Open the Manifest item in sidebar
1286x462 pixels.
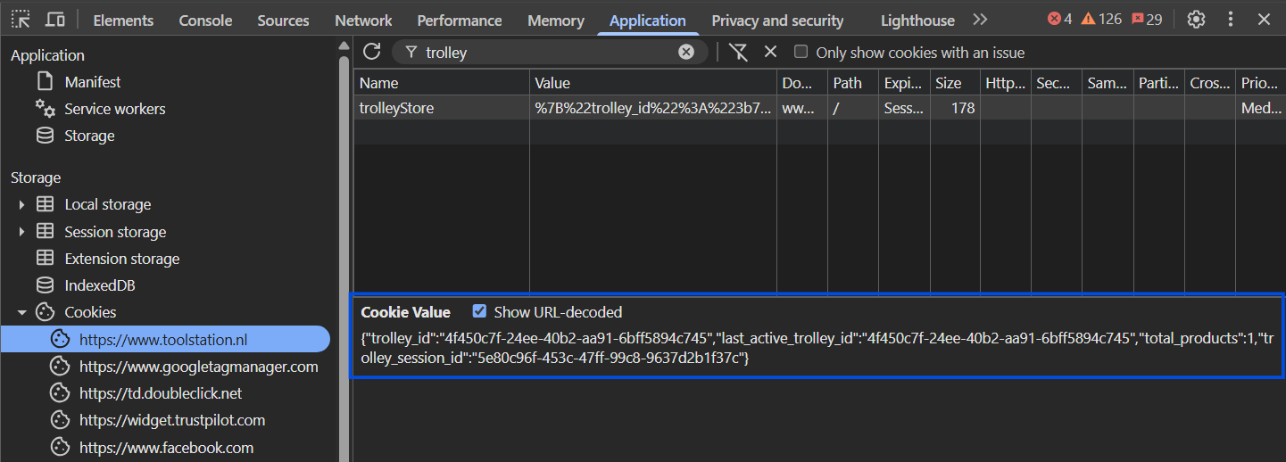[x=92, y=82]
